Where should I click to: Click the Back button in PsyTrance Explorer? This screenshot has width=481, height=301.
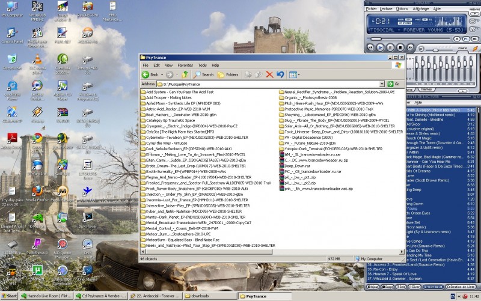tap(150, 74)
